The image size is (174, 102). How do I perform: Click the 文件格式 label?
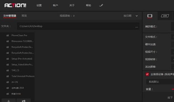tap(151, 37)
